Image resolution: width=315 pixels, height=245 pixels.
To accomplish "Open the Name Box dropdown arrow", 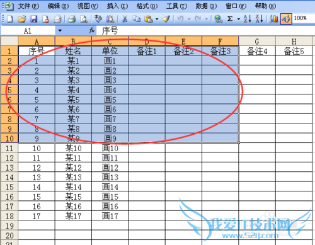I will point(60,31).
